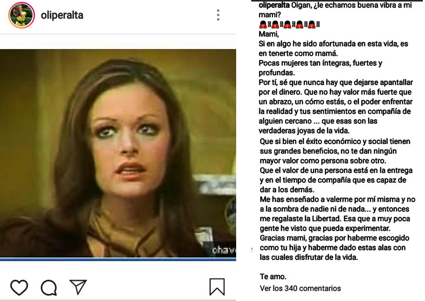Click the 'Oigan, ¿le echamos buena vibra' caption text
Image resolution: width=425 pixels, height=301 pixels.
pyautogui.click(x=351, y=5)
